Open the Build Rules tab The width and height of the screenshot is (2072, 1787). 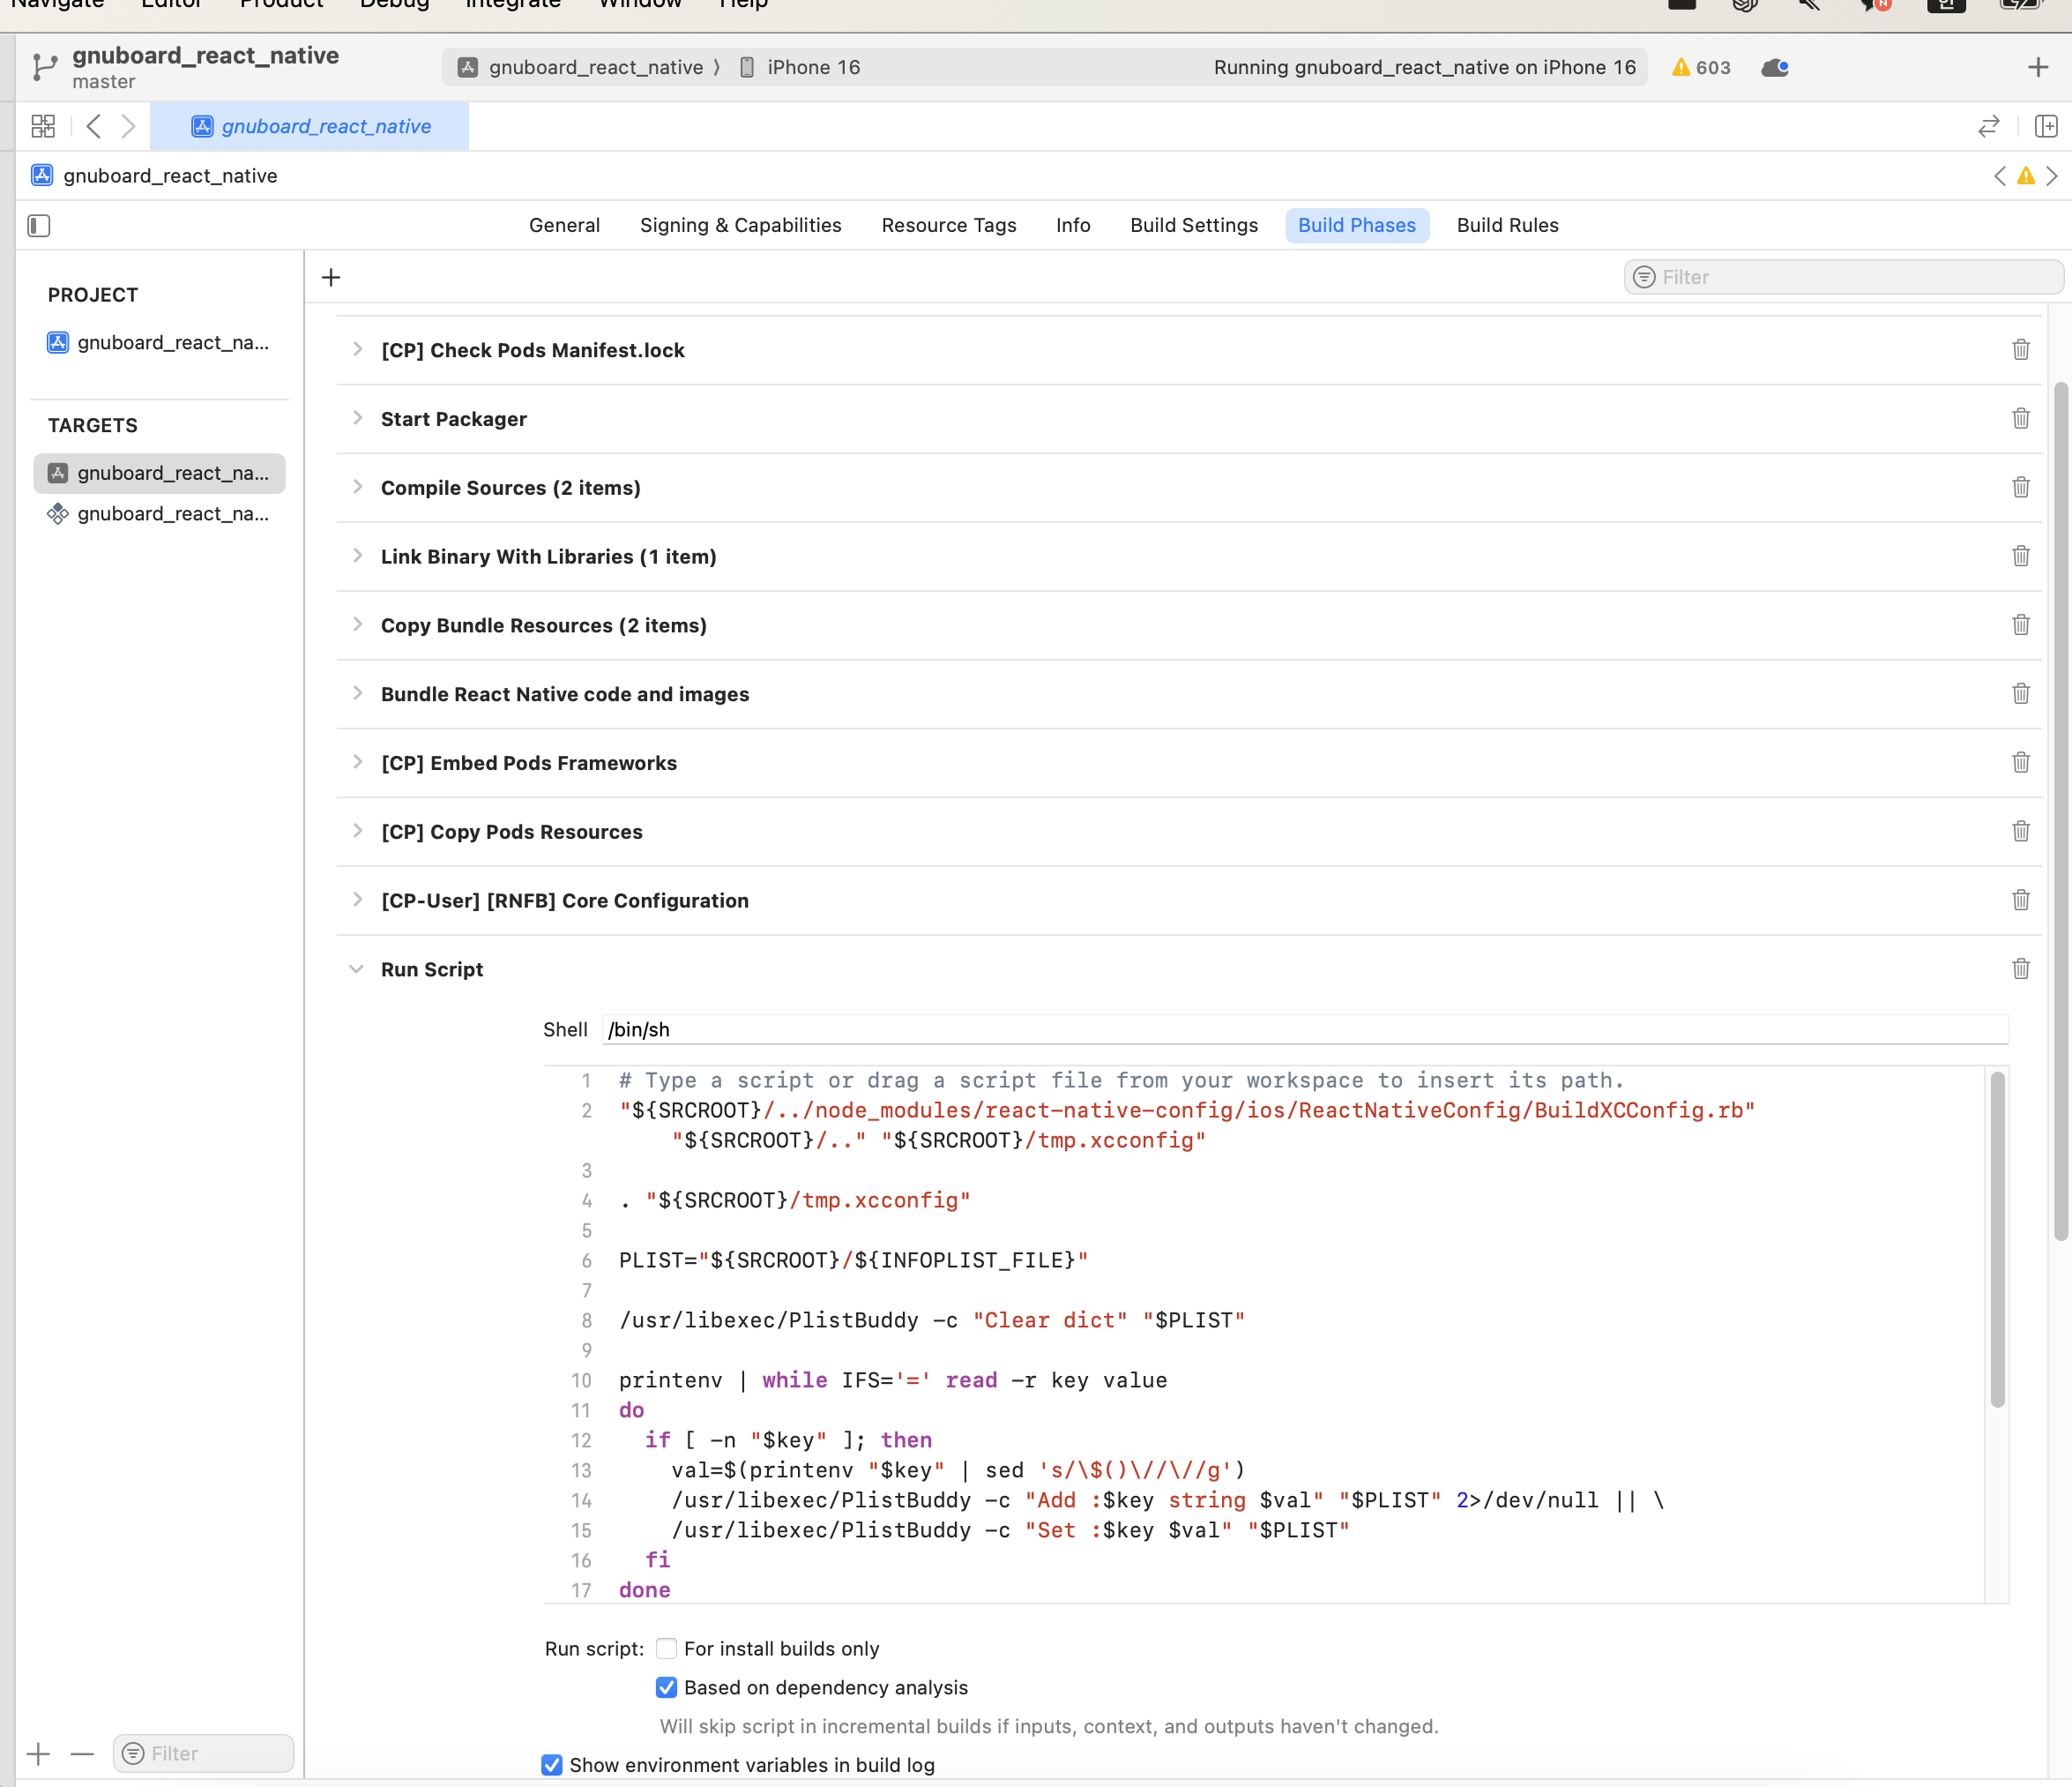[1507, 225]
